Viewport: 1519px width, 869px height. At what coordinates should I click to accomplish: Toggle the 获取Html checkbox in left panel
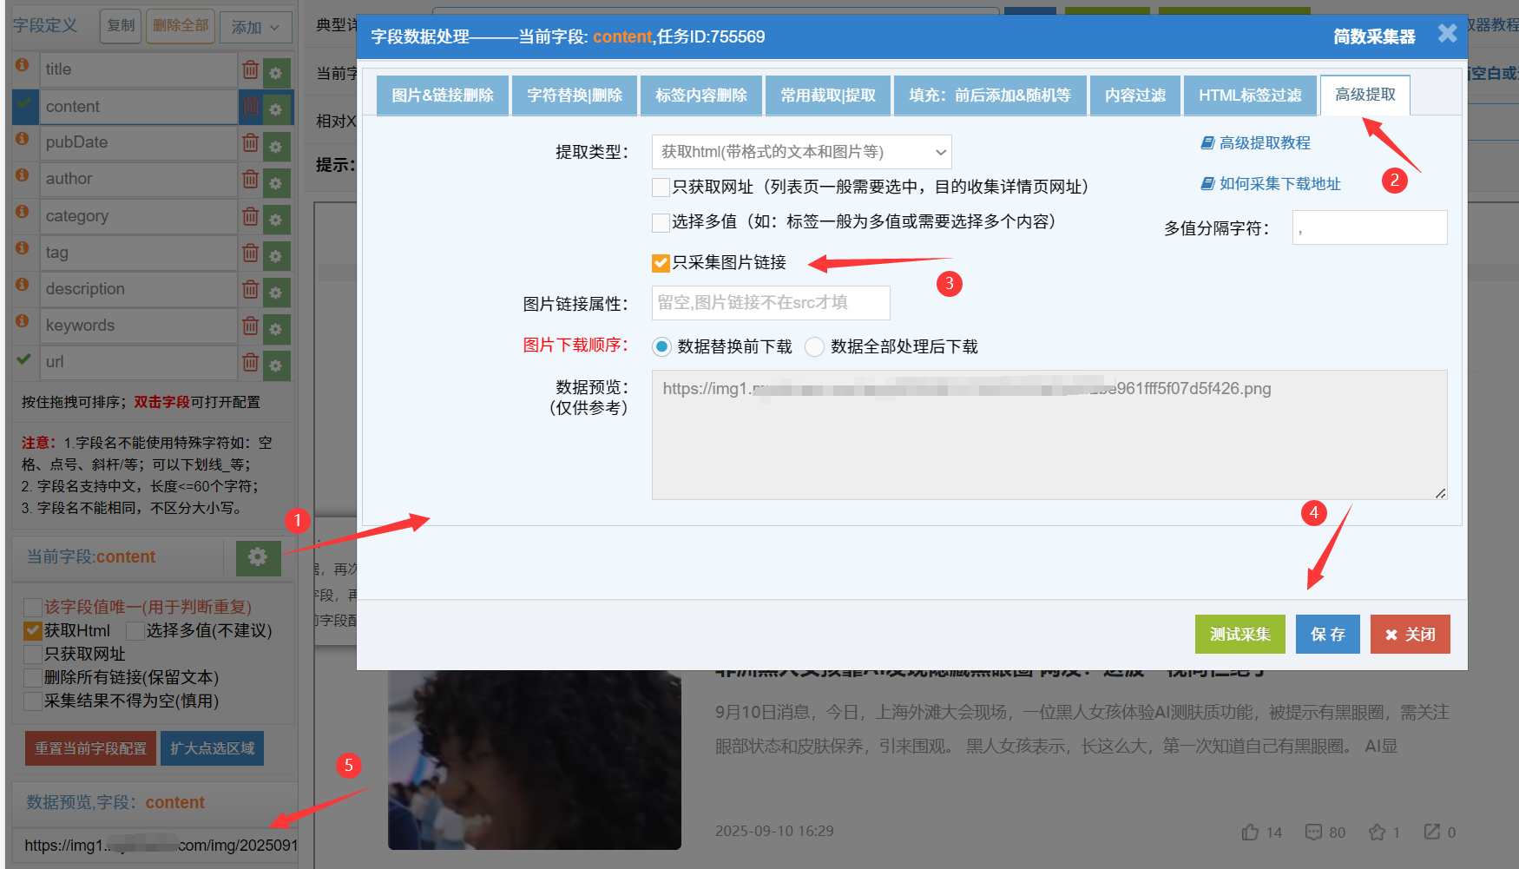coord(33,631)
